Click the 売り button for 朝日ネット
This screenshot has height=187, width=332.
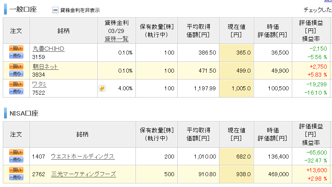coord(16,73)
